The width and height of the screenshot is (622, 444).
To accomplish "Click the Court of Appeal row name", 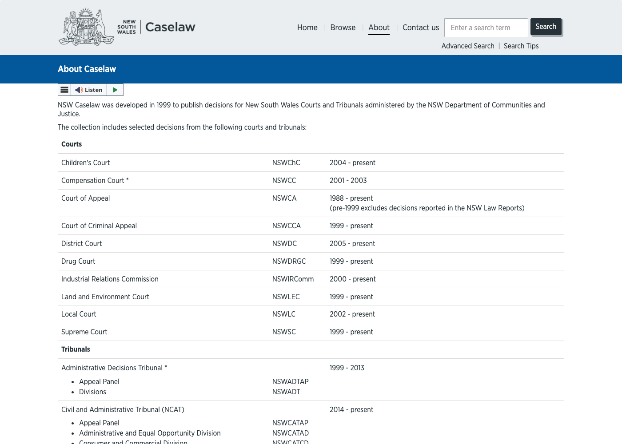I will coord(86,198).
